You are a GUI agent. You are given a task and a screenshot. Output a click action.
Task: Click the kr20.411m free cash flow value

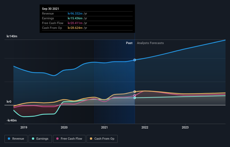coord(75,23)
